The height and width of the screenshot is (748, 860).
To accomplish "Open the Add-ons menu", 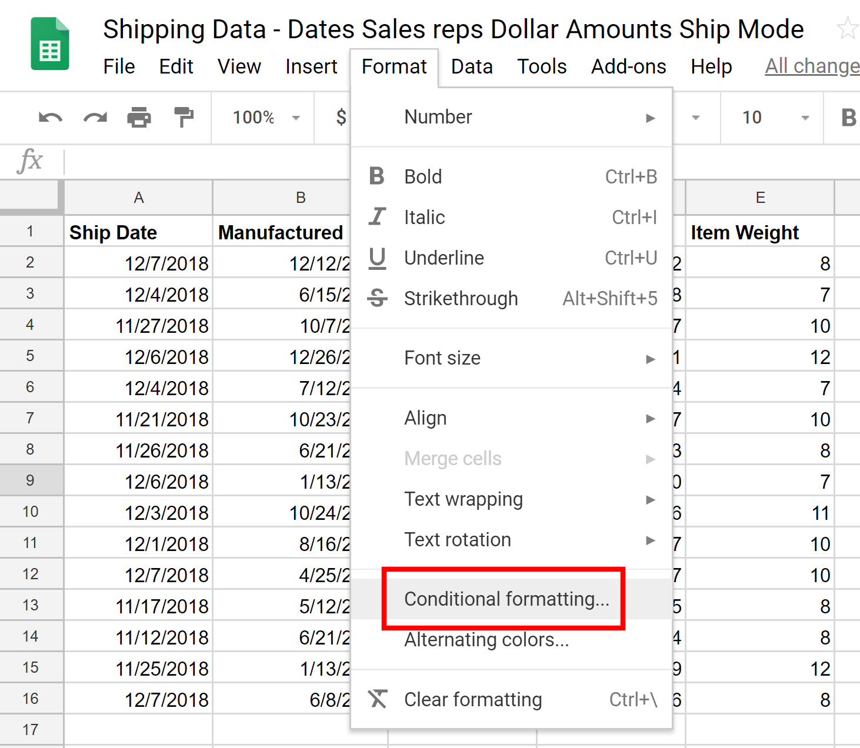I will coord(628,66).
